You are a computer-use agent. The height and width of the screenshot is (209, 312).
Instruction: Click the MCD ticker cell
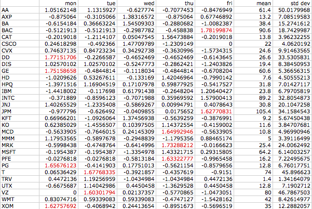point(20,132)
